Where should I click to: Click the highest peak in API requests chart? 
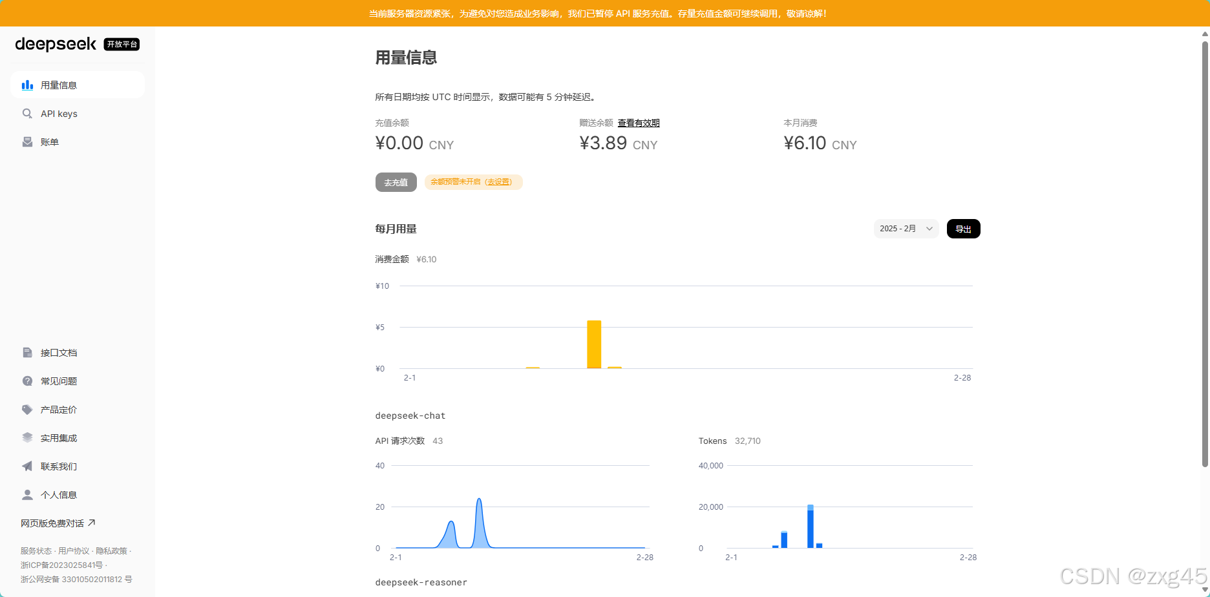(x=479, y=499)
